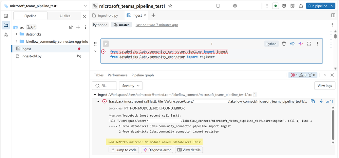
Task: Copy the traceback with the copy icon
Action: (x=313, y=101)
